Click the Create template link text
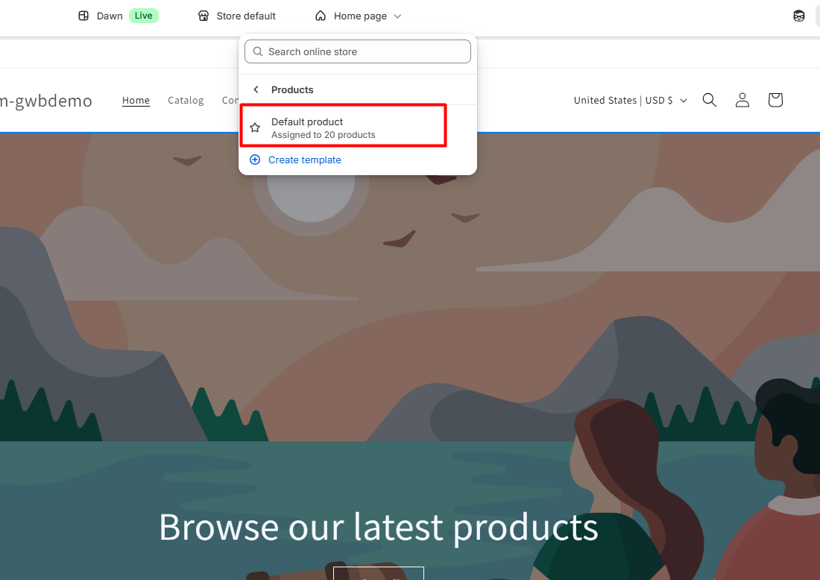The height and width of the screenshot is (580, 820). coord(304,160)
